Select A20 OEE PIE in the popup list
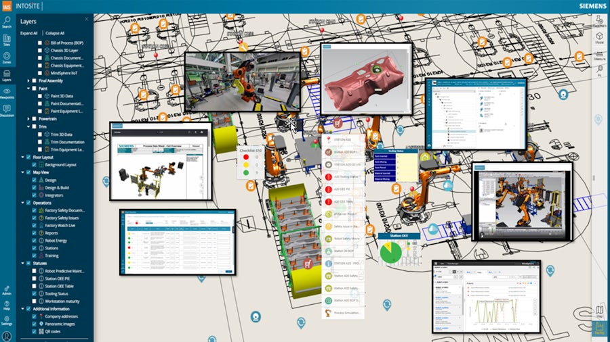 pyautogui.click(x=343, y=189)
